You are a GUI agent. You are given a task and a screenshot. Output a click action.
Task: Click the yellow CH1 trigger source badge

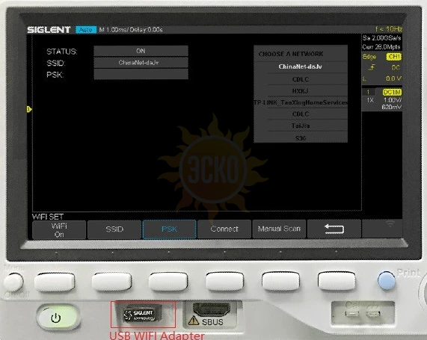pyautogui.click(x=394, y=57)
